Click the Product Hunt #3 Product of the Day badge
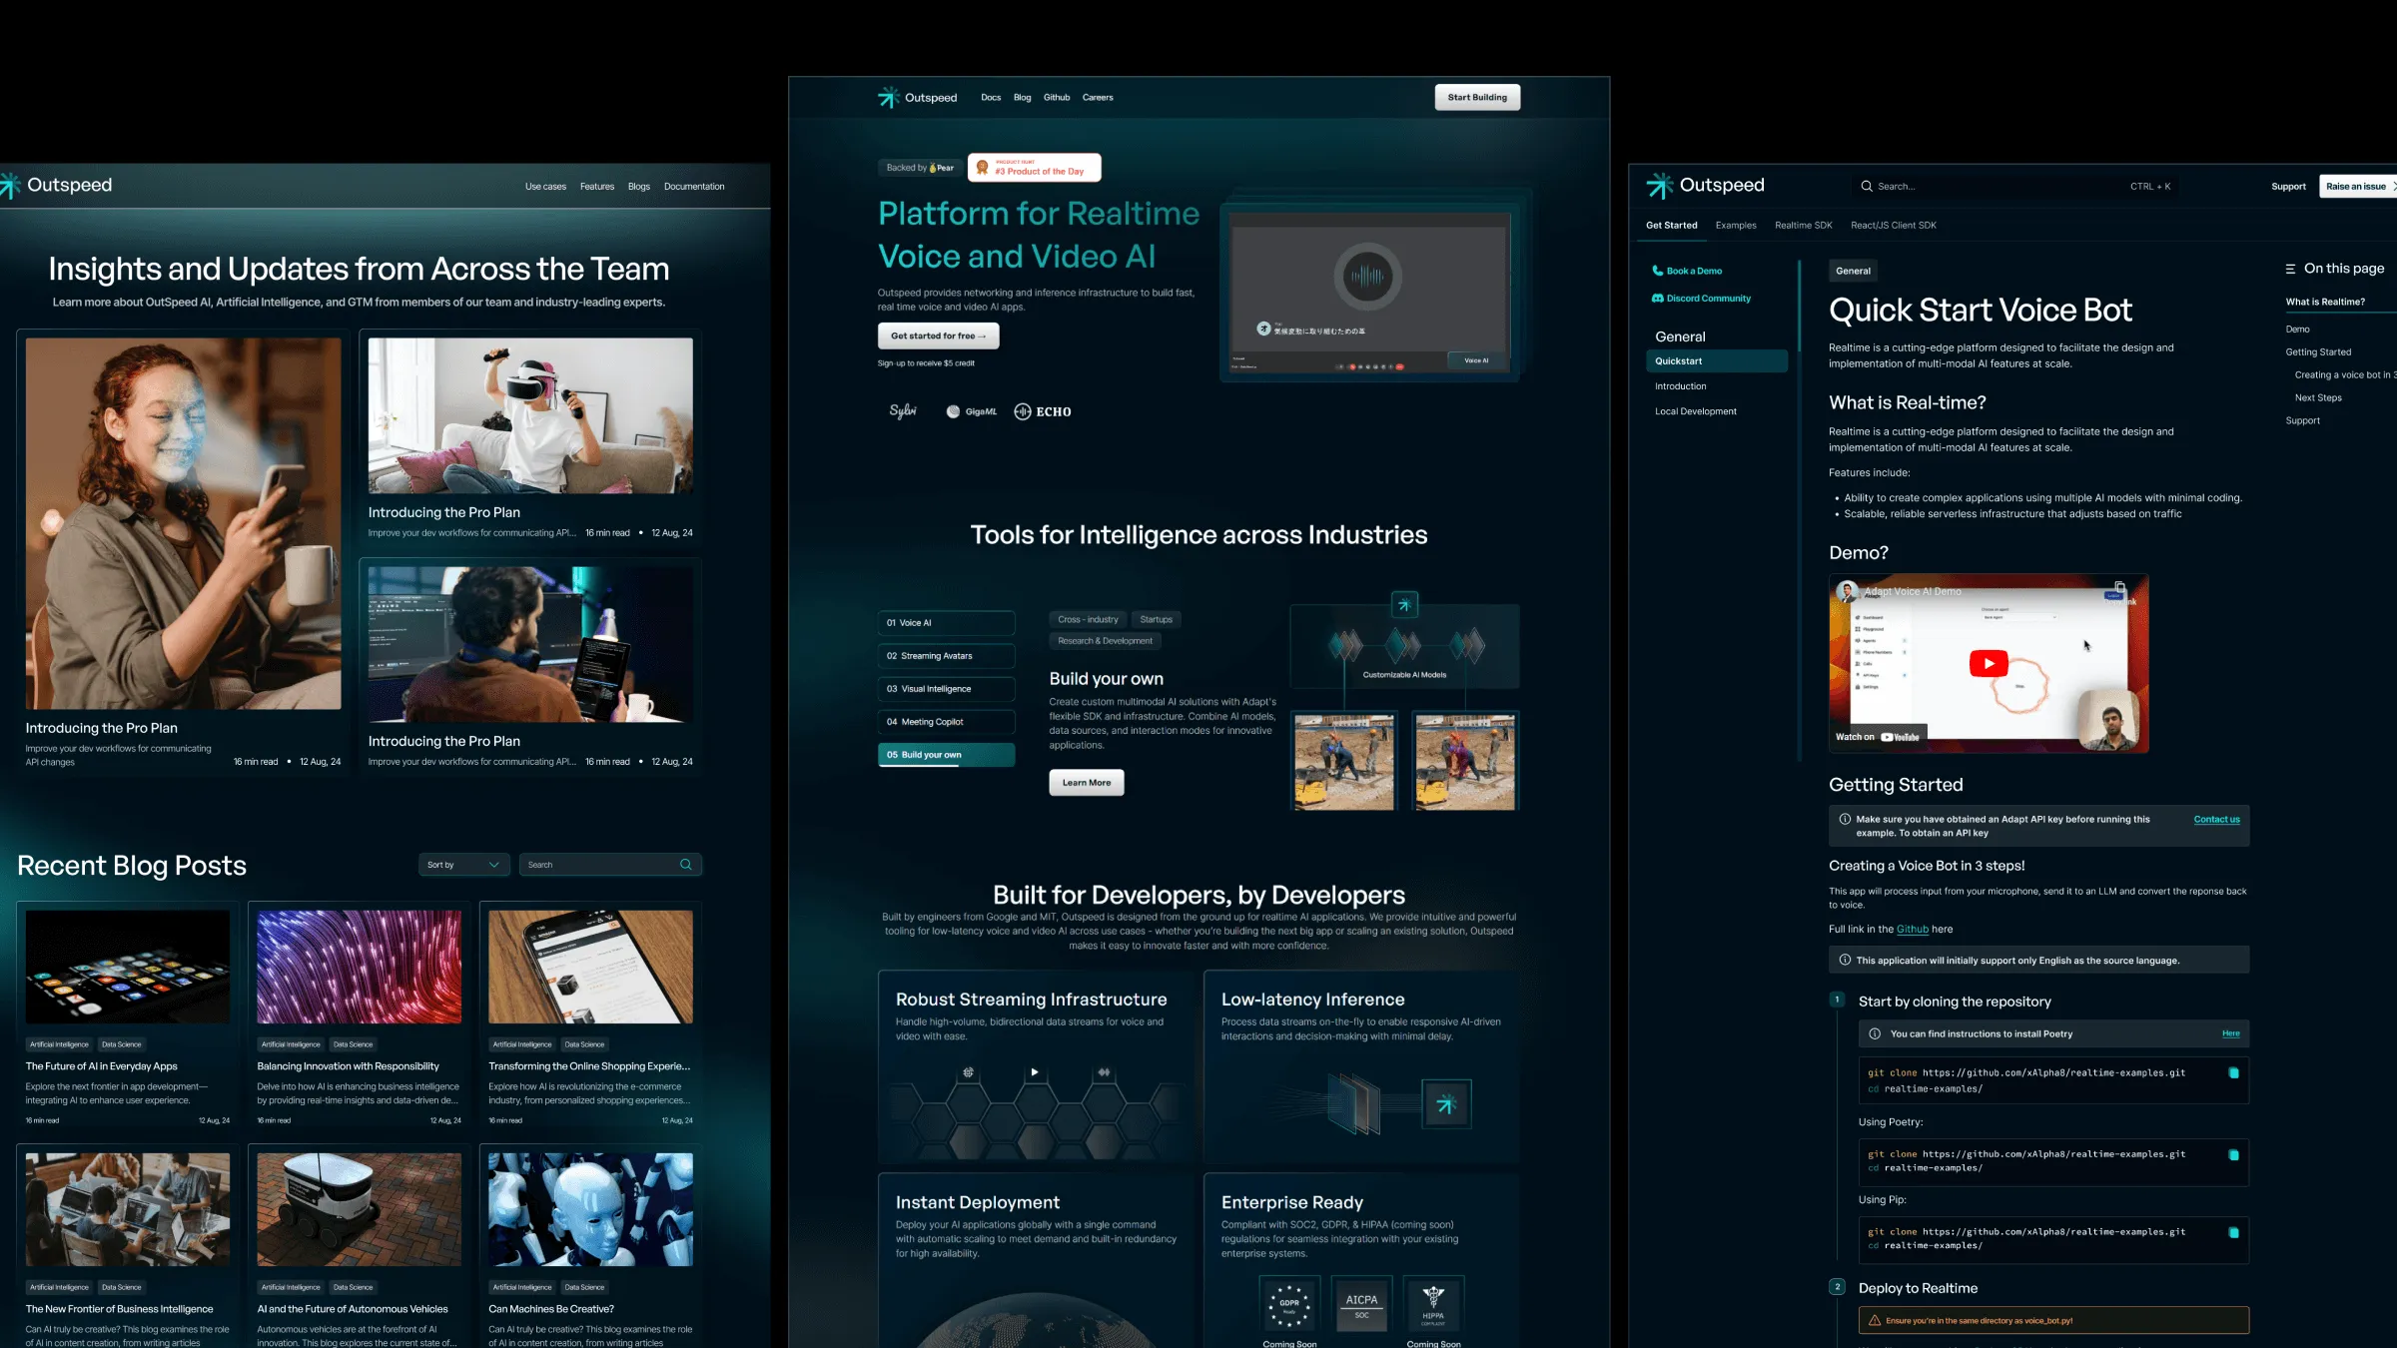Image resolution: width=2397 pixels, height=1348 pixels. [1034, 168]
